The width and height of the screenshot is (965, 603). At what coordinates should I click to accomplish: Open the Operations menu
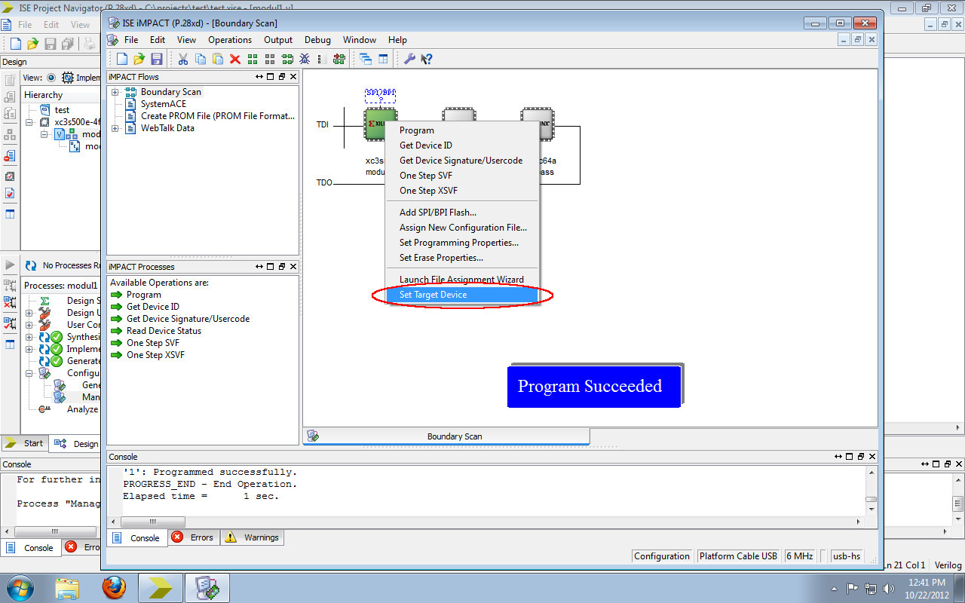230,40
